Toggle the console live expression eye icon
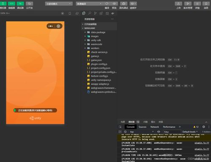Viewport: 211px width, 162px height. [x=159, y=132]
